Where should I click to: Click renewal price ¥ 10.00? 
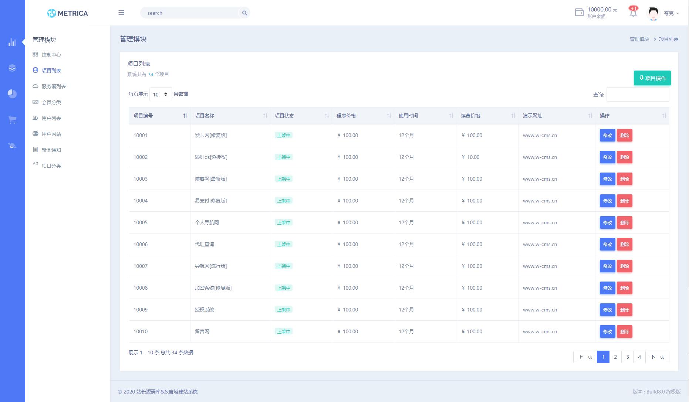(470, 157)
